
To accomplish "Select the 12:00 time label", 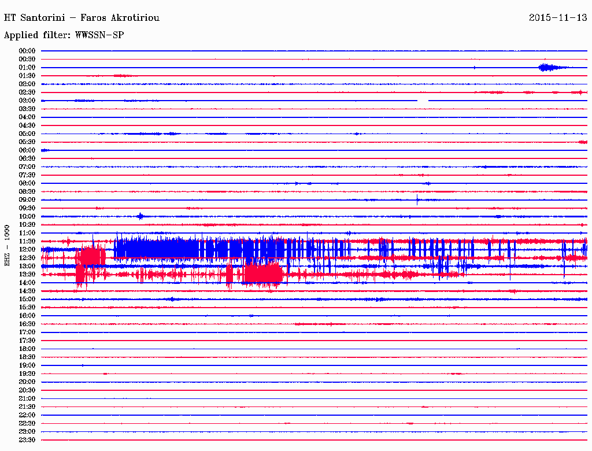I will (x=27, y=249).
